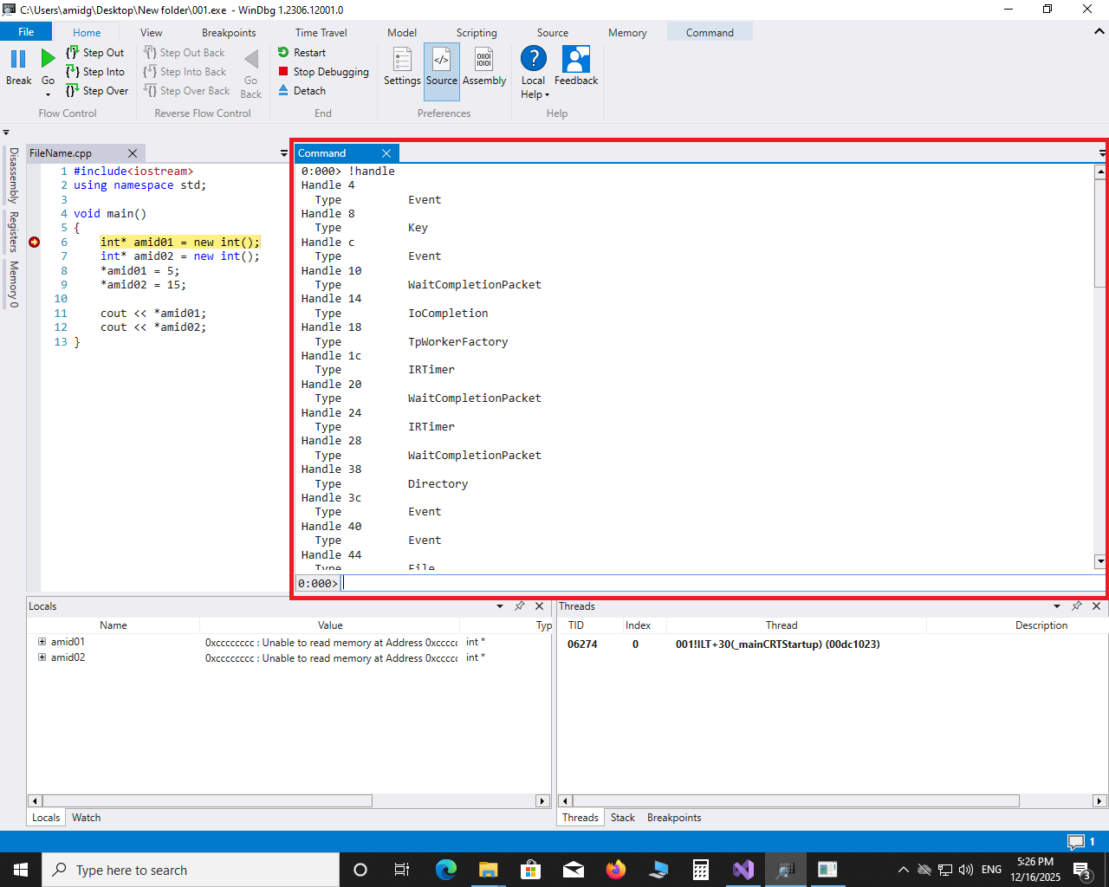The image size is (1109, 887).
Task: Open the Feedback icon
Action: (x=576, y=60)
